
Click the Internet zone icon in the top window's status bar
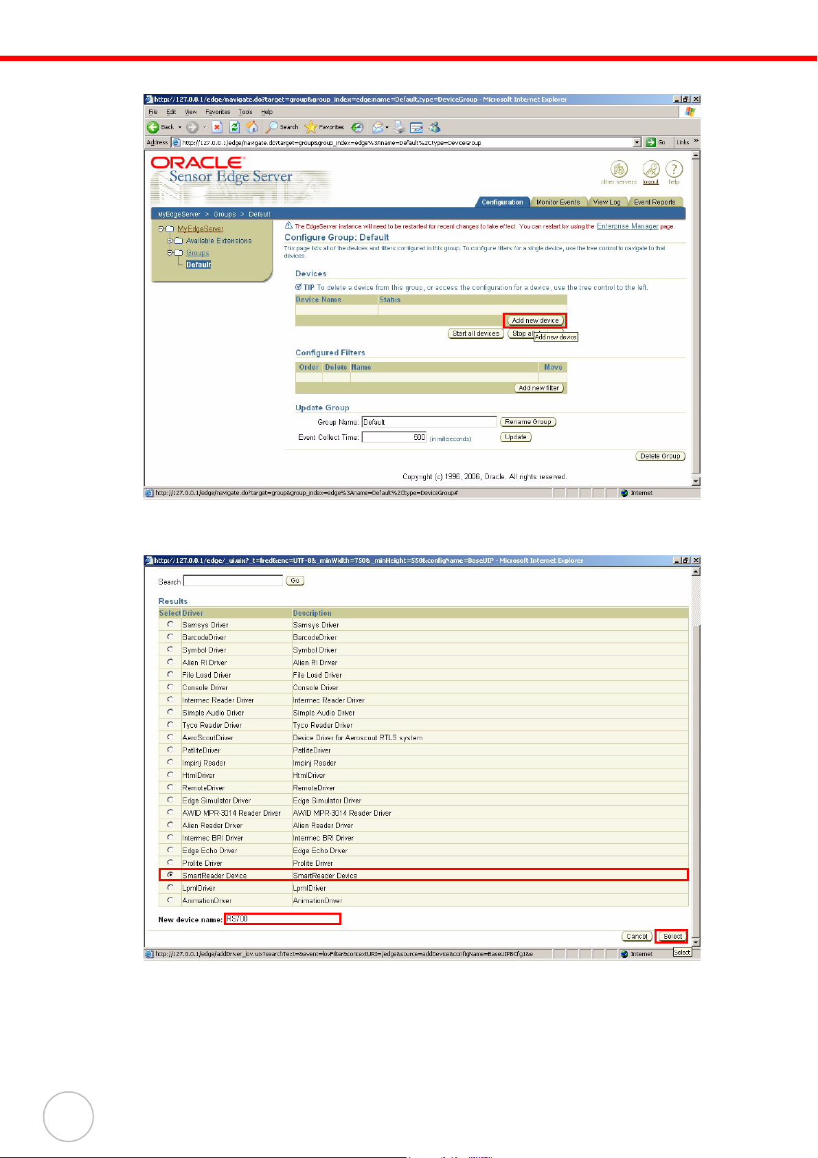pyautogui.click(x=624, y=493)
